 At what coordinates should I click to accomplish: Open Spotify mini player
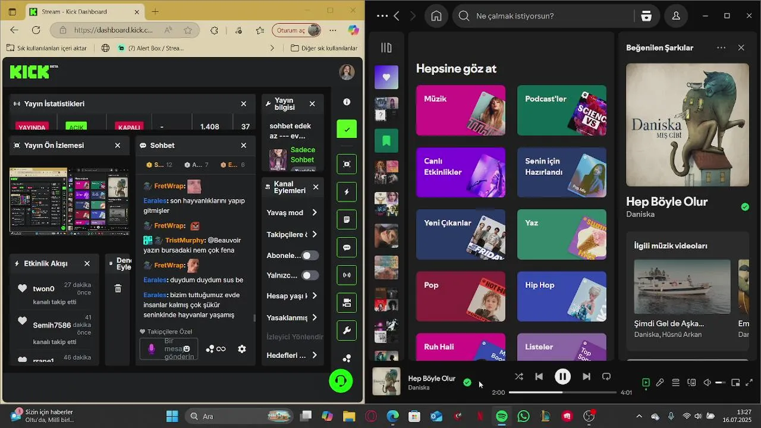735,383
